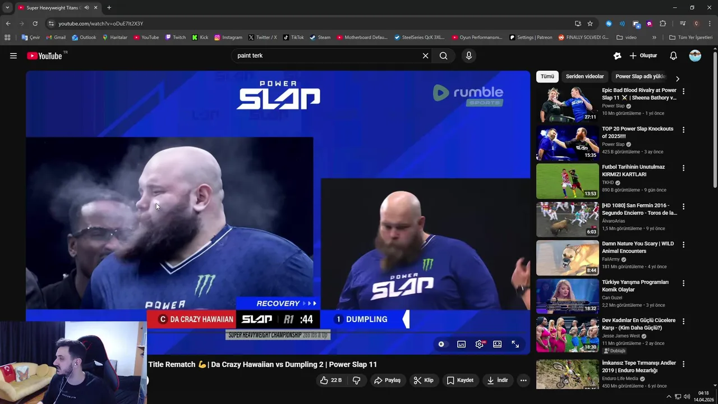Show more filter chips with the arrow
This screenshot has width=718, height=404.
[x=677, y=79]
